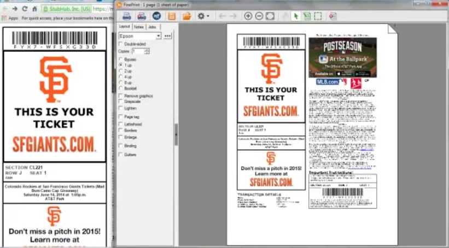449x248 pixels.
Task: Select the 8 up layout option
Action: click(120, 82)
